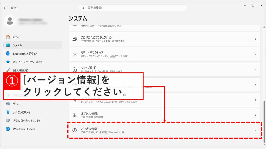This screenshot has width=266, height=149.
Task: Expand the バージョン情報 row chevron
Action: 256,131
